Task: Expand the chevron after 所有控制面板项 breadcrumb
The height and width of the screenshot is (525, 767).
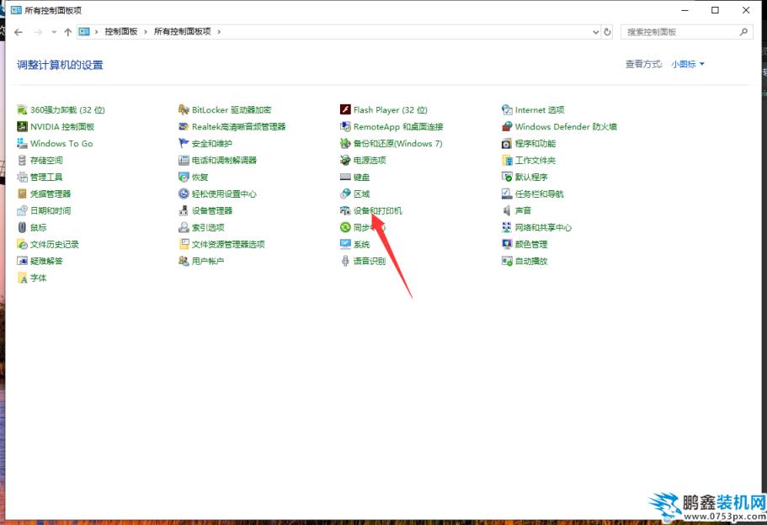Action: click(x=219, y=32)
